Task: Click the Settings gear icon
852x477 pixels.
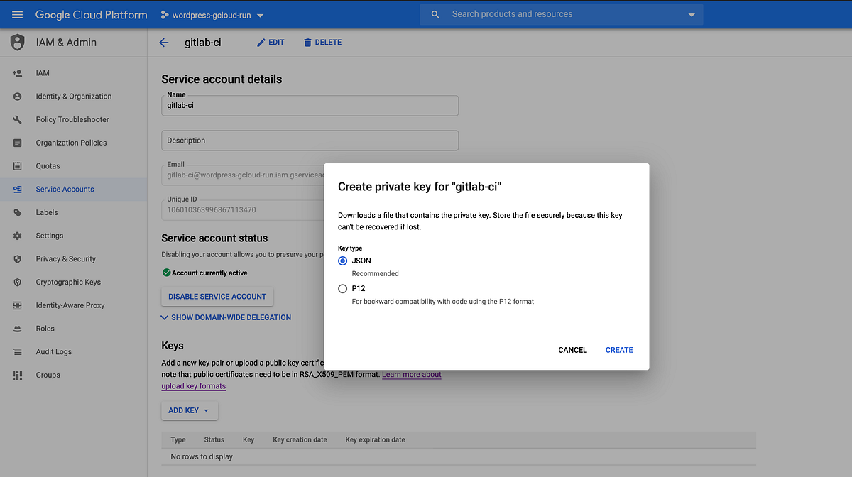Action: 18,236
